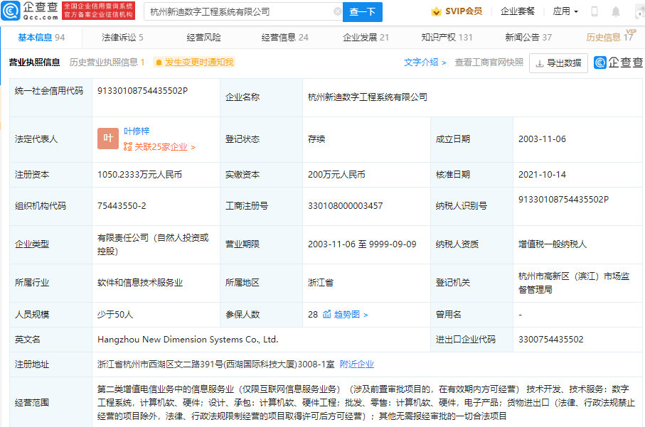Screen dimensions: 645x427
Task: Switch to 经营风险 tab
Action: [x=203, y=38]
